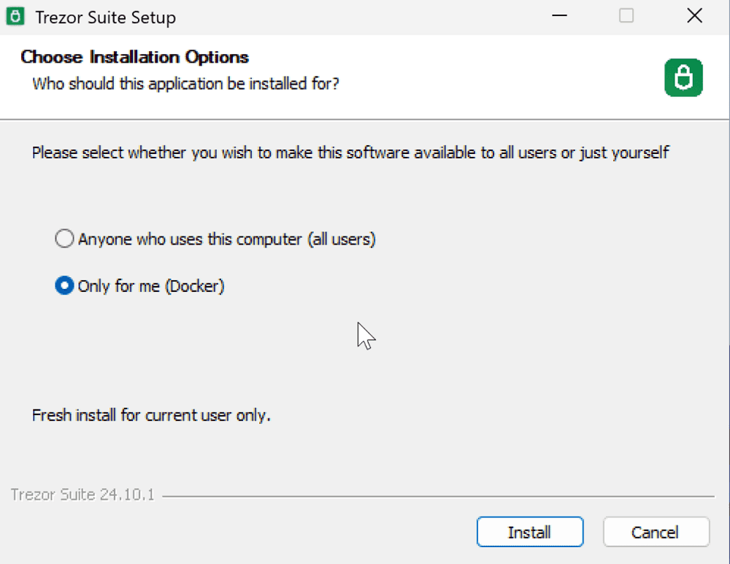Select the 'Anyone who uses this computer' radio button
Viewport: 730px width, 564px height.
click(x=64, y=239)
